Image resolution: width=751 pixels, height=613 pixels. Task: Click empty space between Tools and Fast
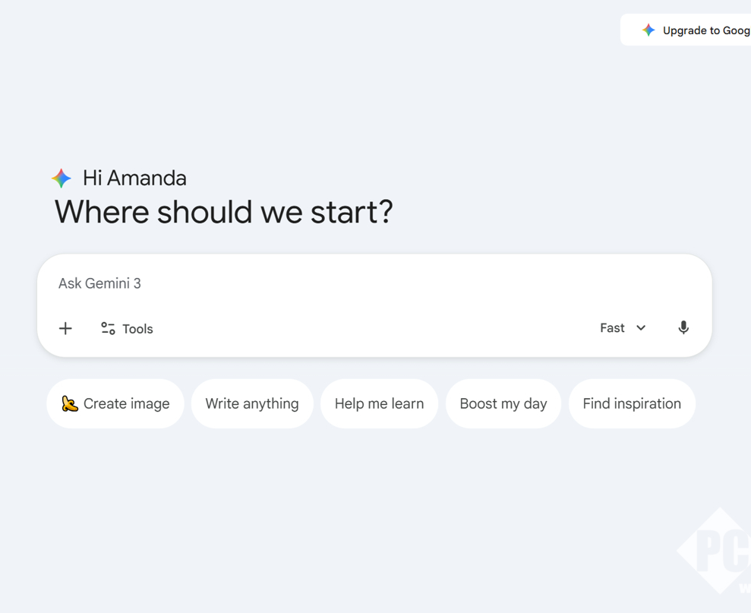coord(372,328)
